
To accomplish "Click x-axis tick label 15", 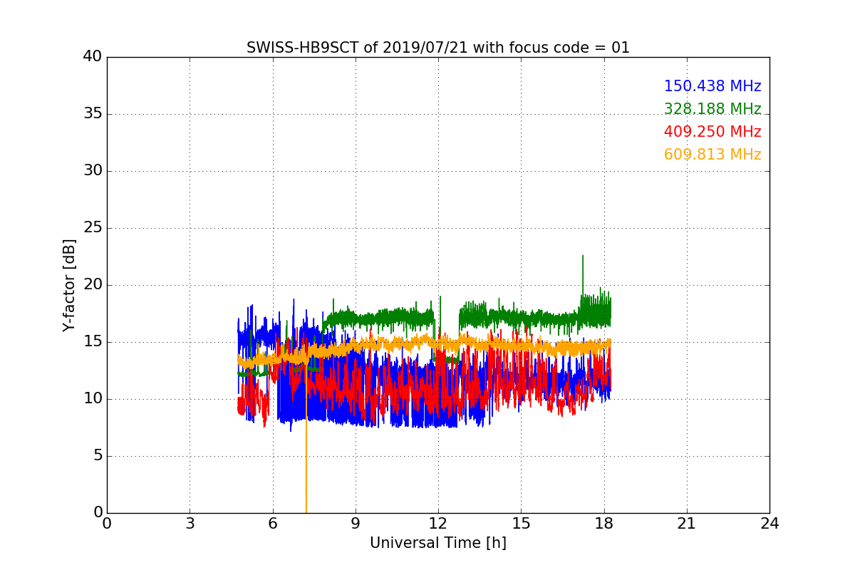I will pos(521,524).
